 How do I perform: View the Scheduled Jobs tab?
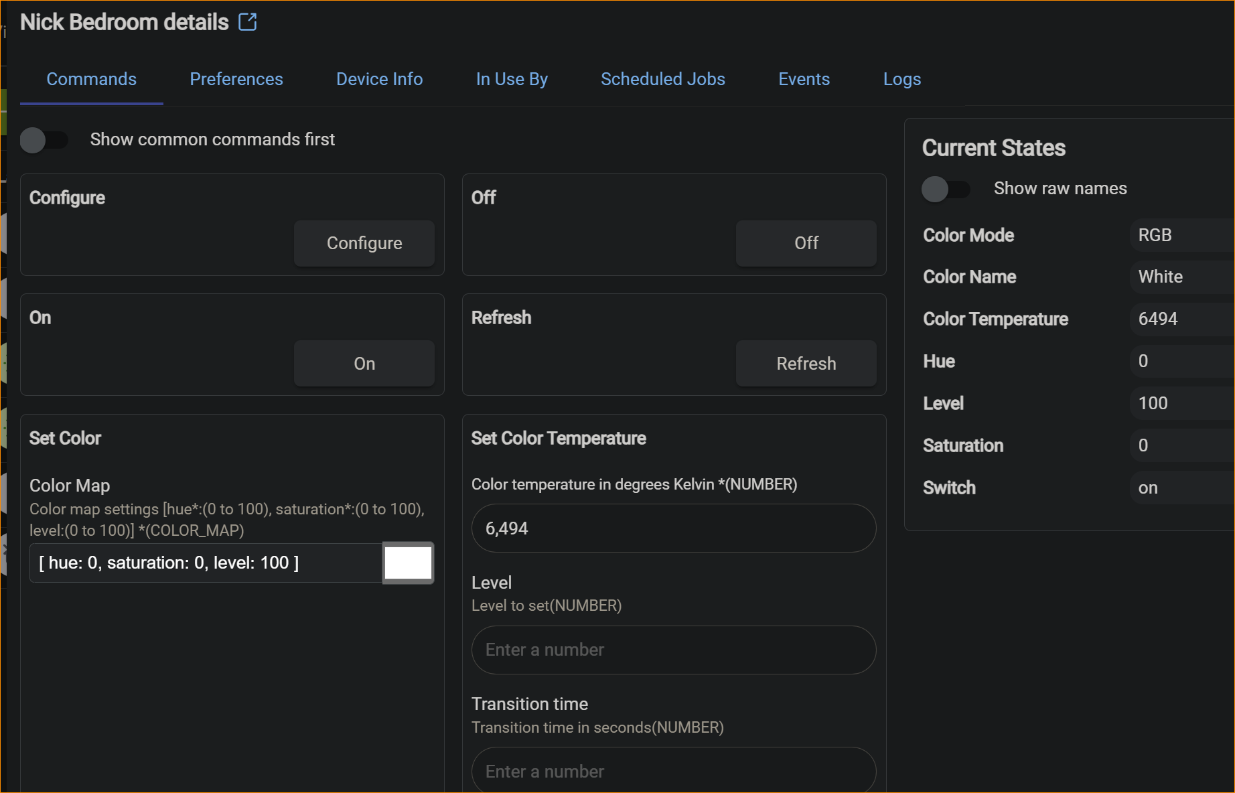pyautogui.click(x=662, y=79)
